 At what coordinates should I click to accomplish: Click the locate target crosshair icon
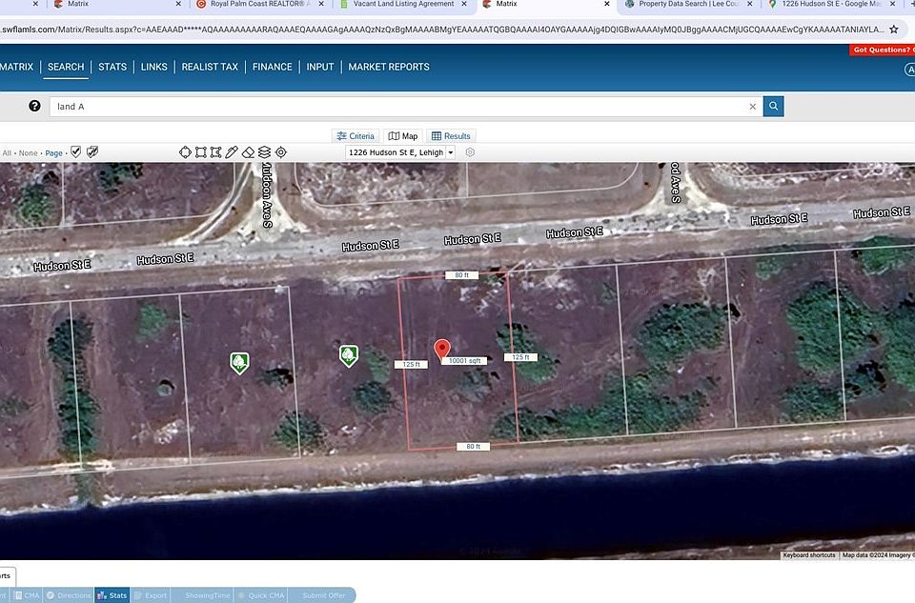point(280,152)
